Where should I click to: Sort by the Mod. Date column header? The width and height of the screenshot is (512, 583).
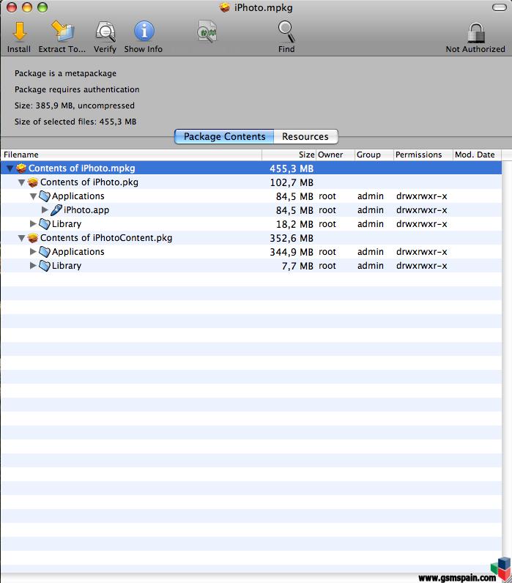pos(477,155)
